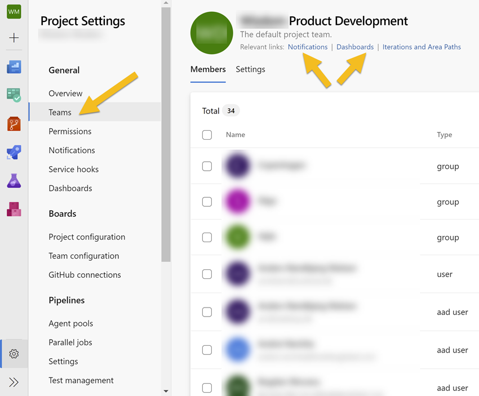Expand the left navigation with double chevron
This screenshot has width=479, height=396.
click(x=14, y=382)
